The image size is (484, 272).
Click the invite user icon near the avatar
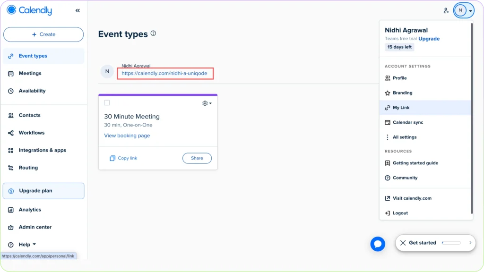point(446,10)
